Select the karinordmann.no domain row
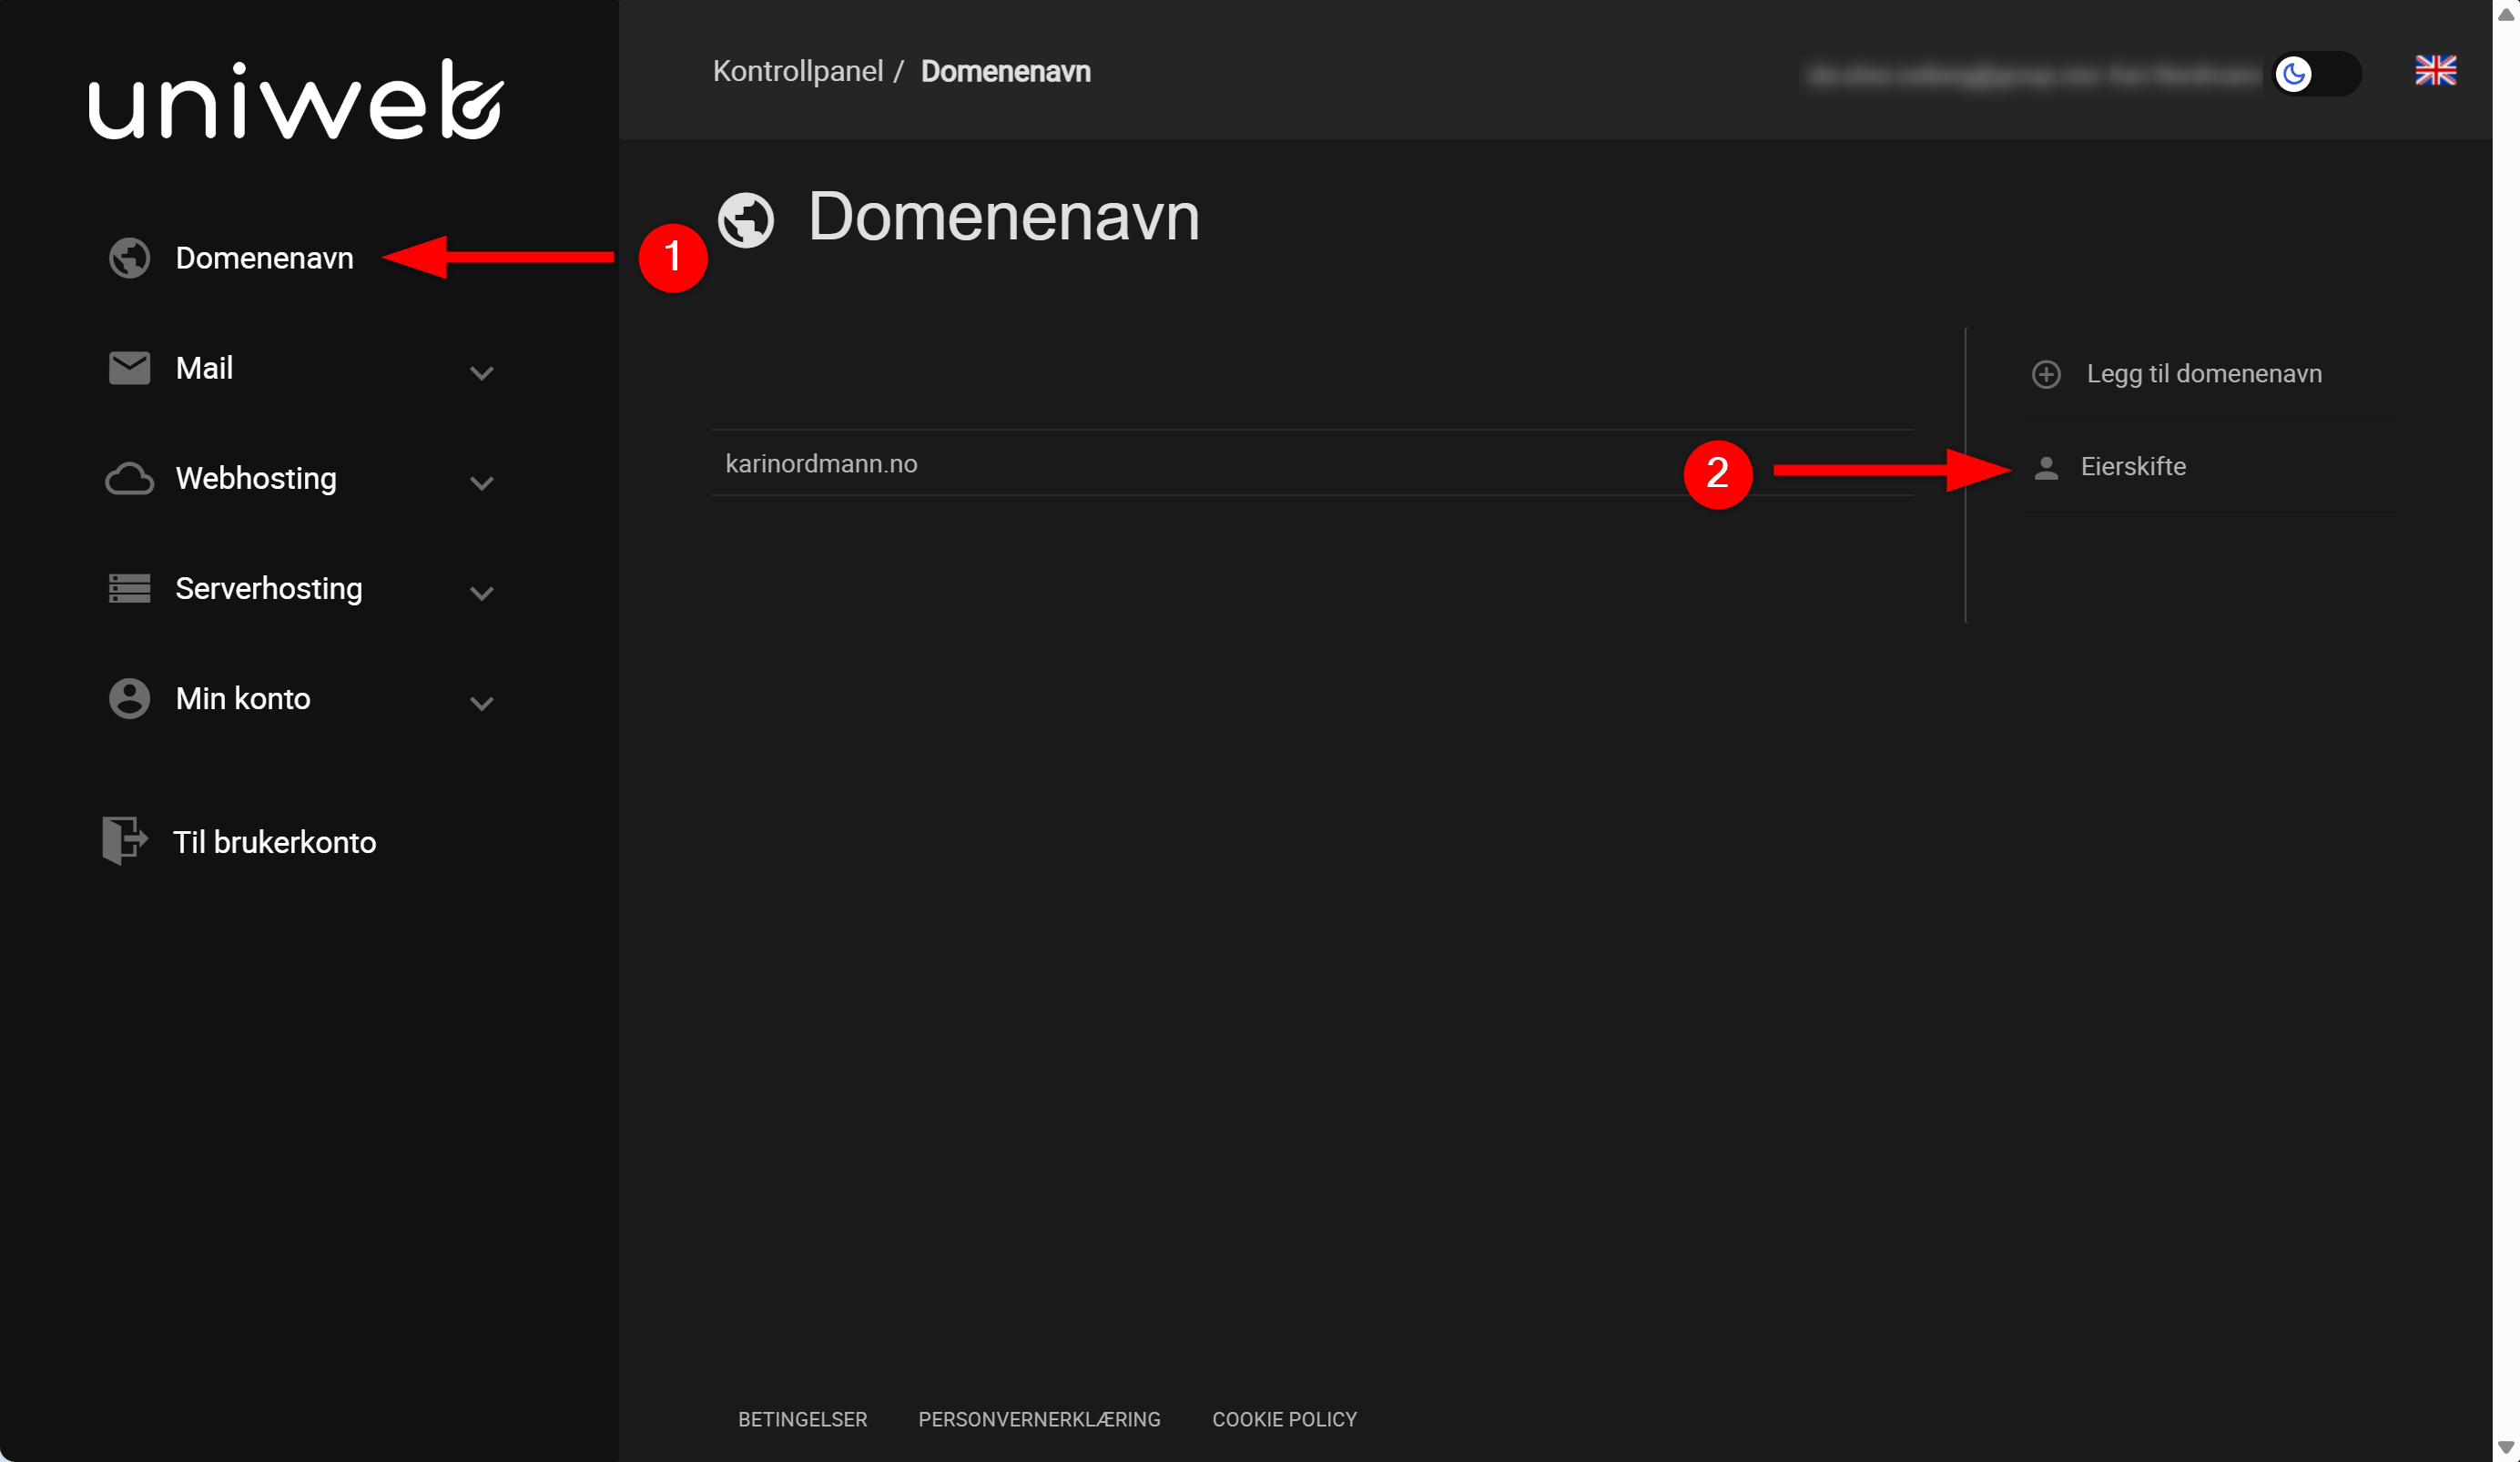The image size is (2520, 1462). 1312,463
